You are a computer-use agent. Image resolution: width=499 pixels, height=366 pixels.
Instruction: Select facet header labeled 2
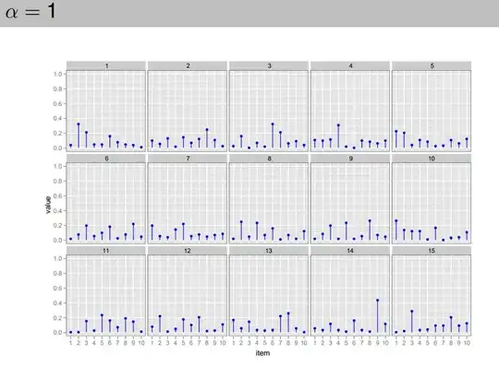pyautogui.click(x=188, y=65)
